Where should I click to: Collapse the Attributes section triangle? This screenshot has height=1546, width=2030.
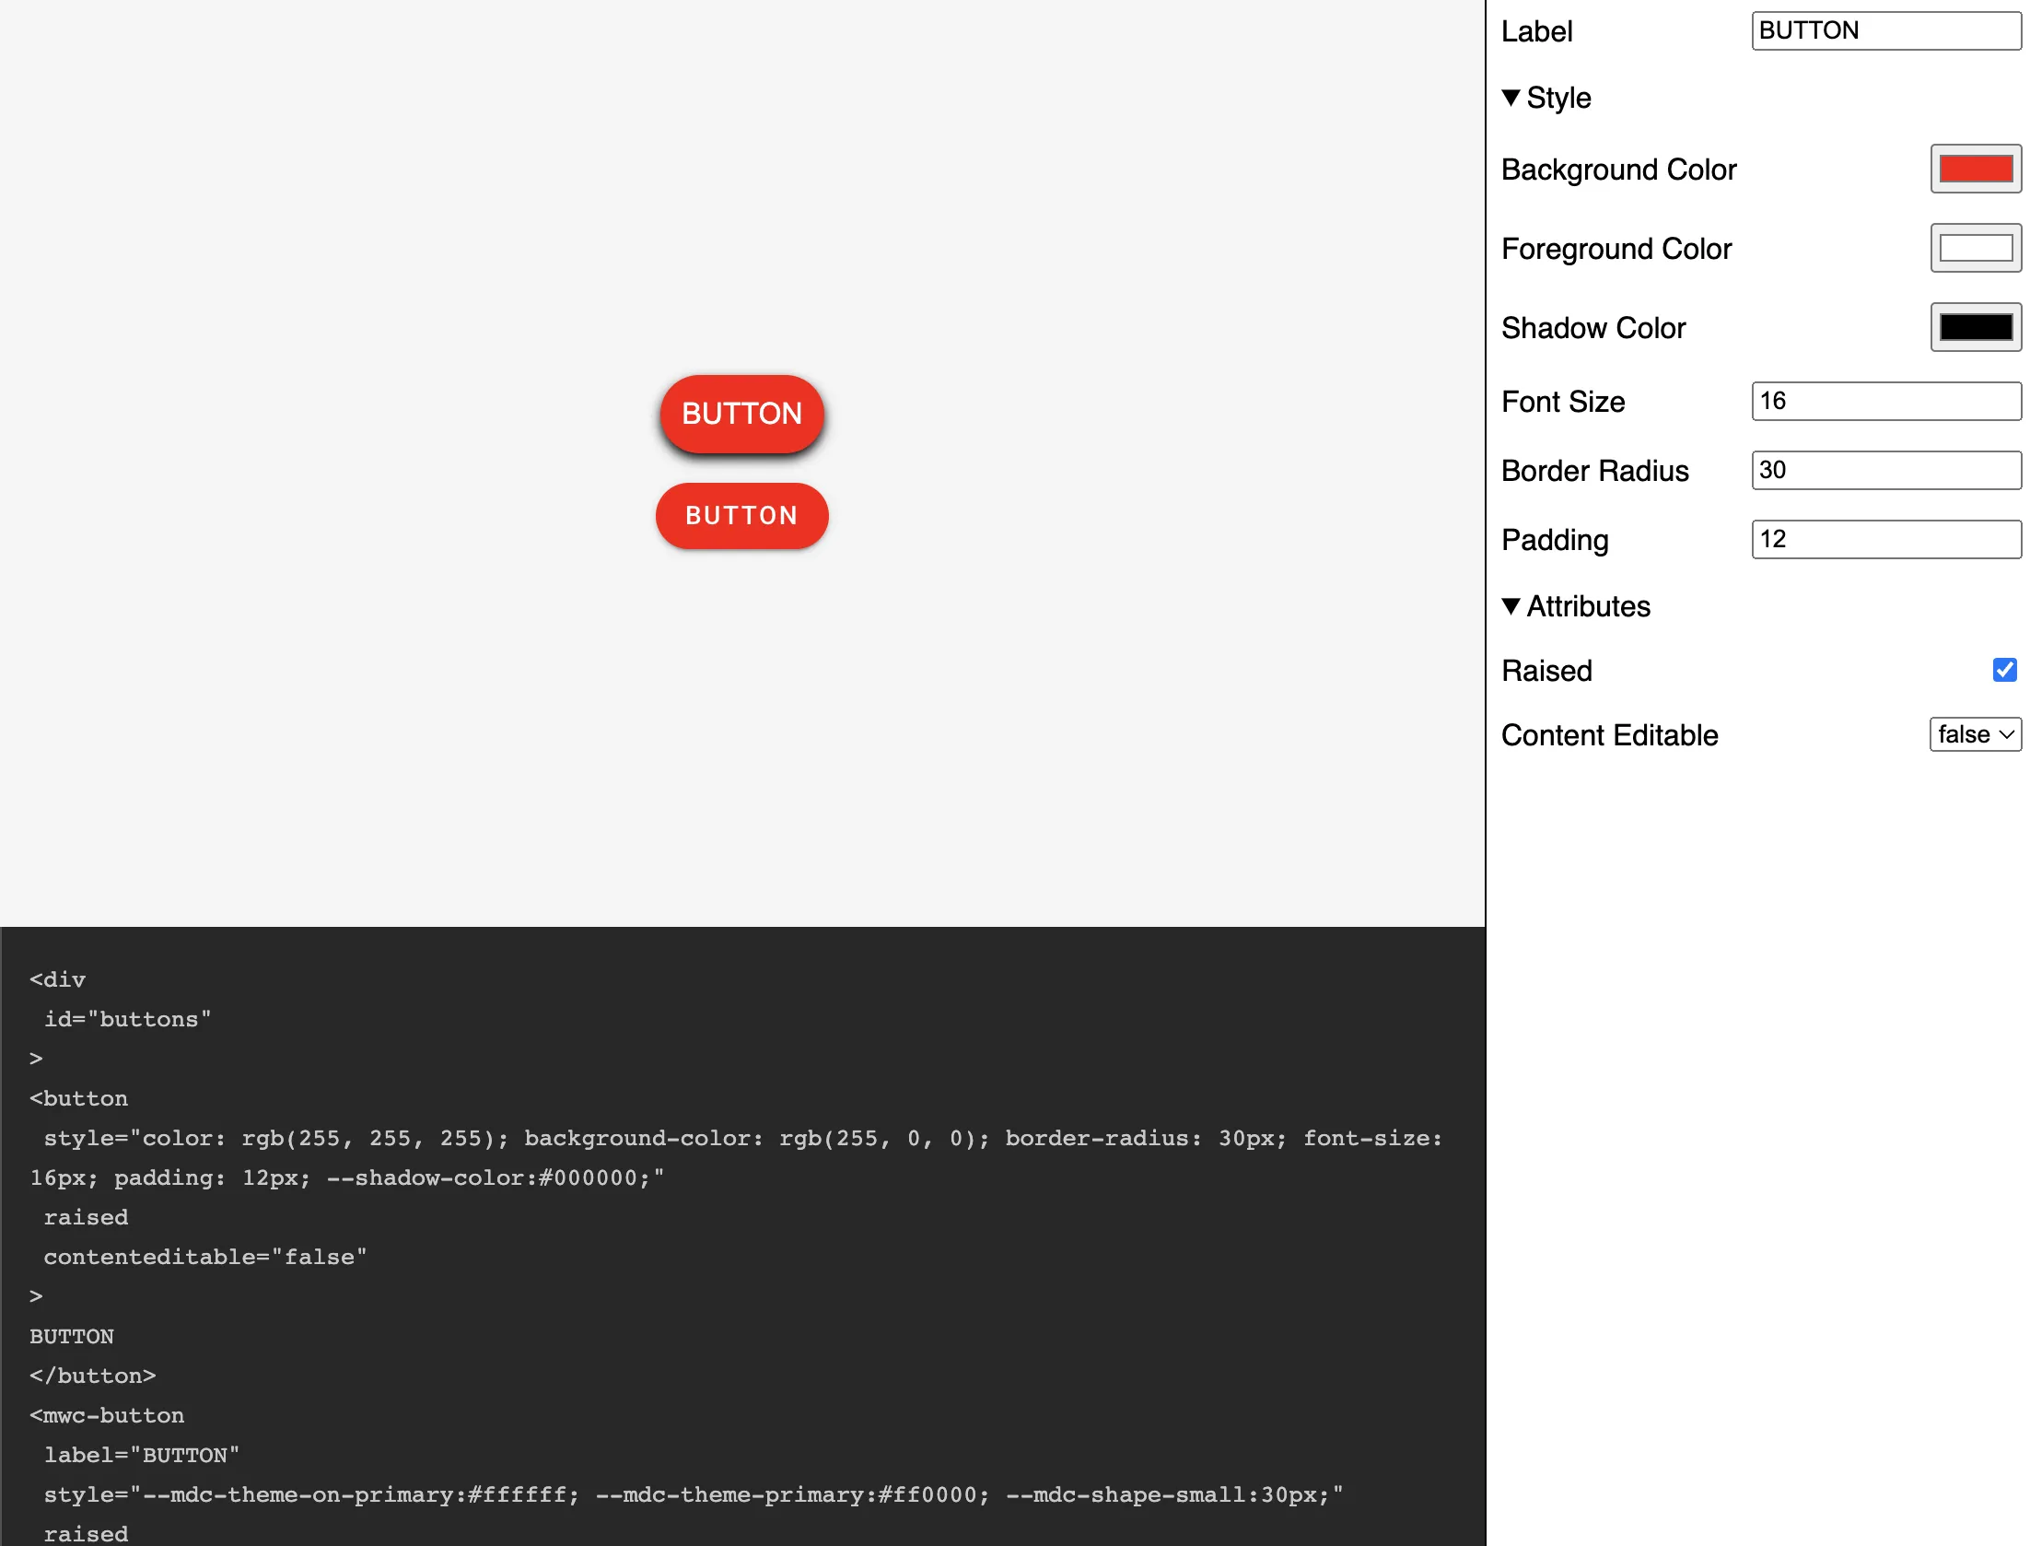[x=1511, y=606]
